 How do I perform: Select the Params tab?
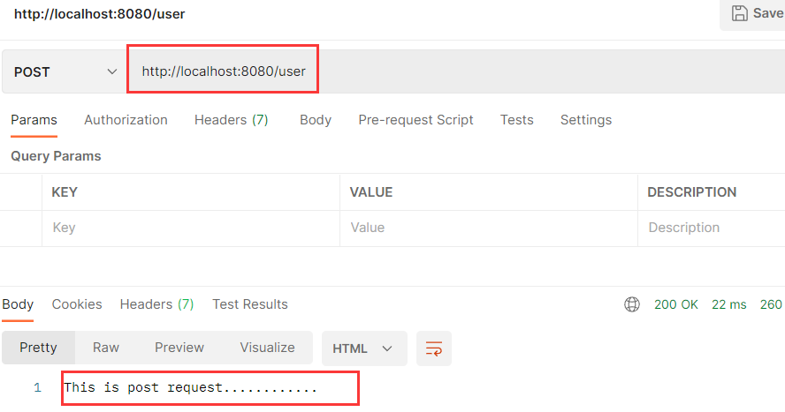point(34,120)
